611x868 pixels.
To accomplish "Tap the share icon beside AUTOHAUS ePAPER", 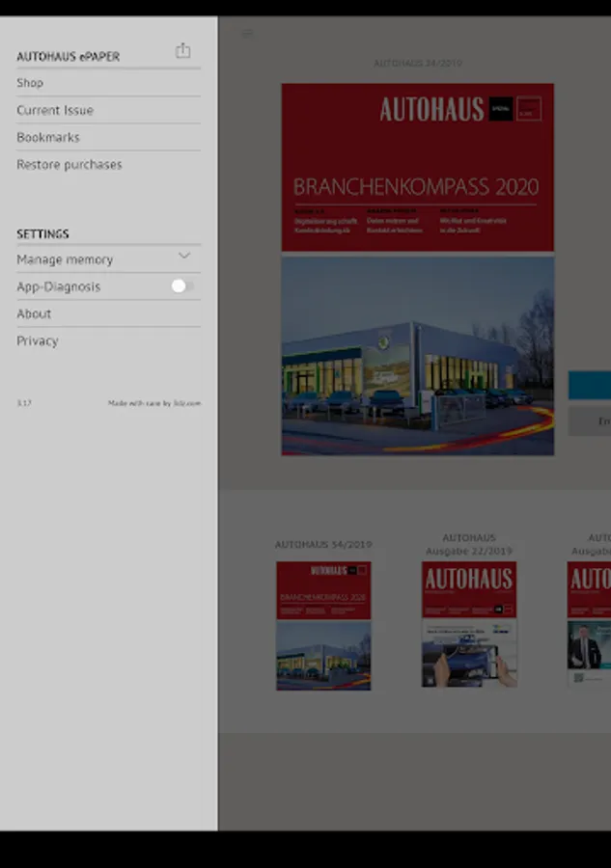I will 182,50.
